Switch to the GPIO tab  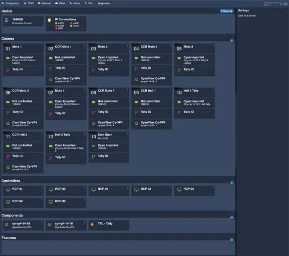(29, 3)
